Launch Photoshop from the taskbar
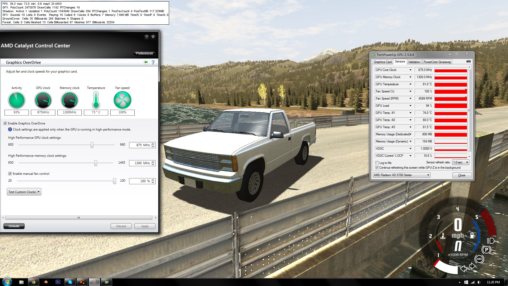Image resolution: width=508 pixels, height=286 pixels. [58, 282]
